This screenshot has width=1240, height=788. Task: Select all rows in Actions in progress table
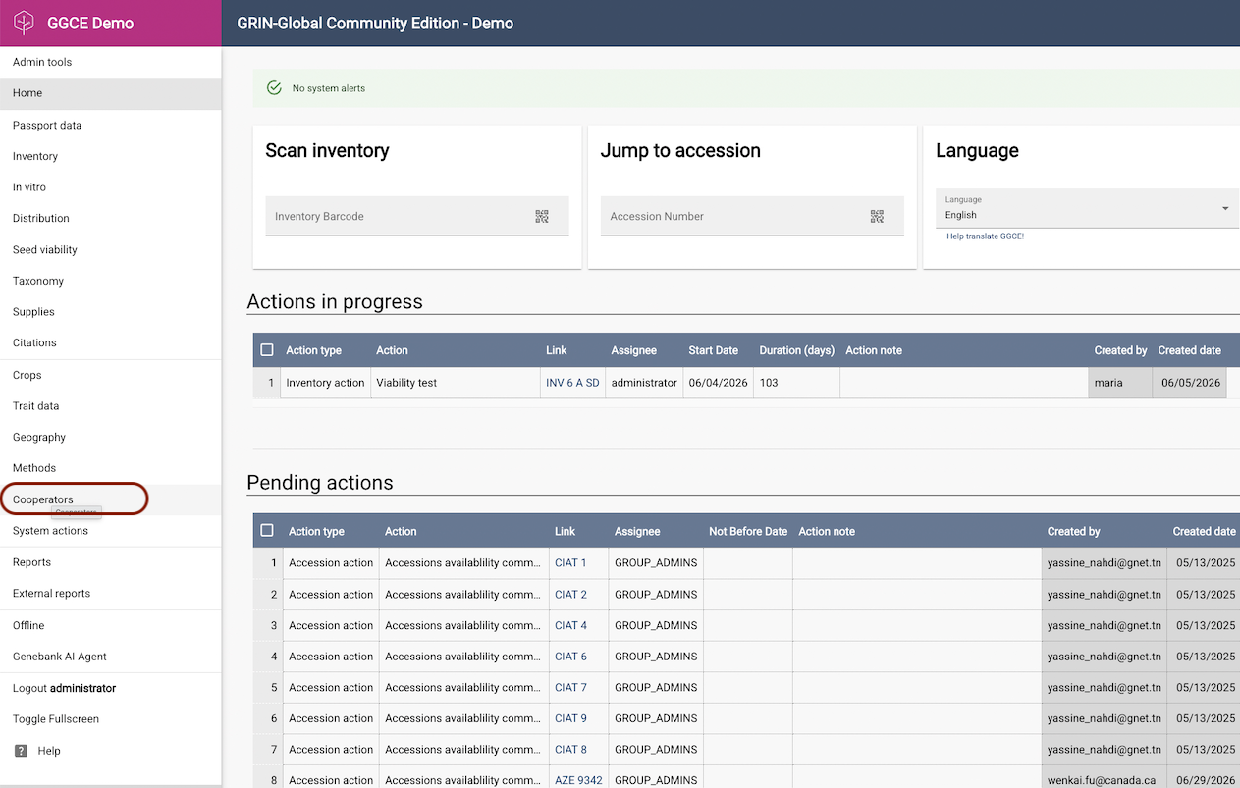tap(267, 350)
